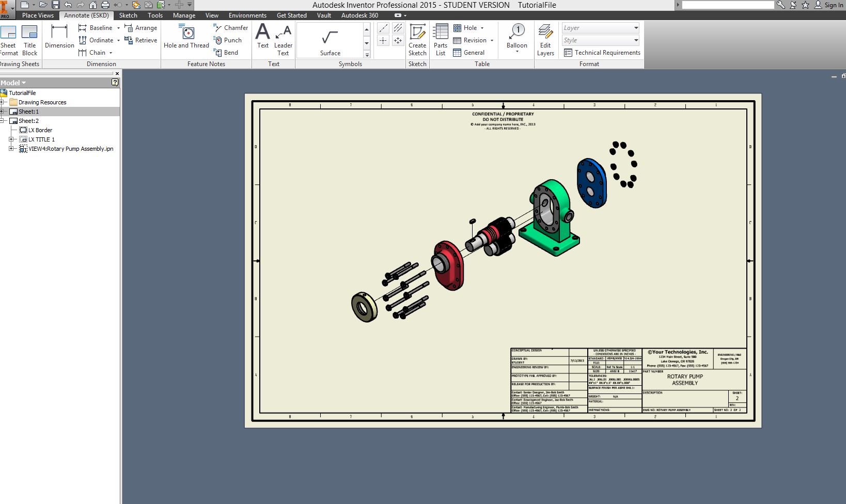The image size is (846, 504).
Task: Select the centerline bisector icon
Action: 398,28
